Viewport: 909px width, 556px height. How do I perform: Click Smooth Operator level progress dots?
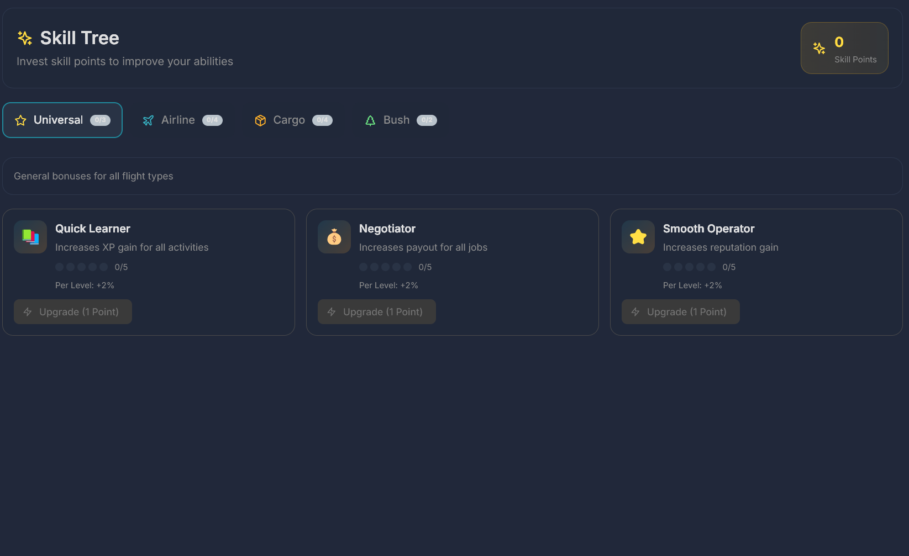[x=689, y=267]
